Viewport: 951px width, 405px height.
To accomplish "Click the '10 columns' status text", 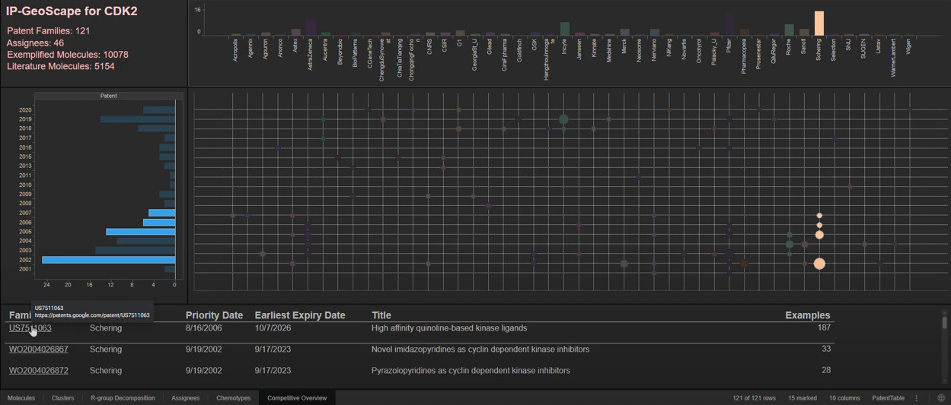I will (x=844, y=398).
